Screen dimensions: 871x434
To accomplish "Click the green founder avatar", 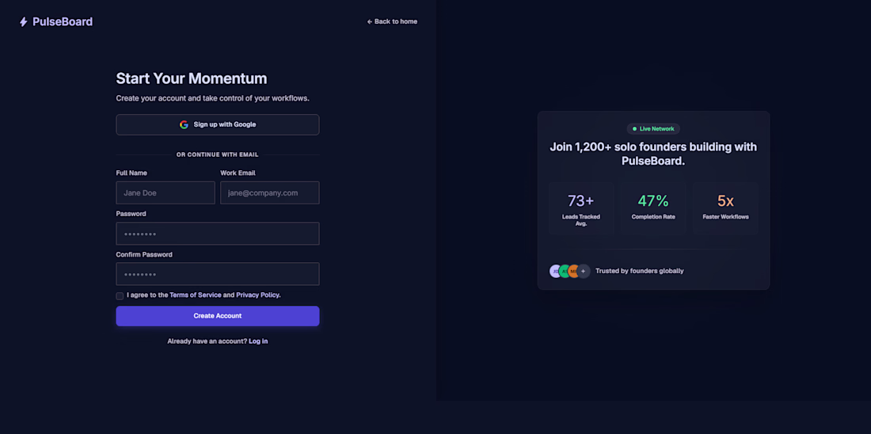I will 565,271.
